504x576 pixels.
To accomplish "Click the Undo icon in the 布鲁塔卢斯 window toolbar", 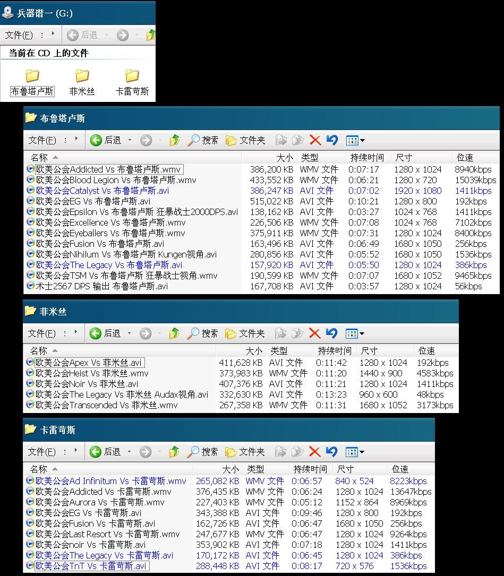I will (332, 140).
